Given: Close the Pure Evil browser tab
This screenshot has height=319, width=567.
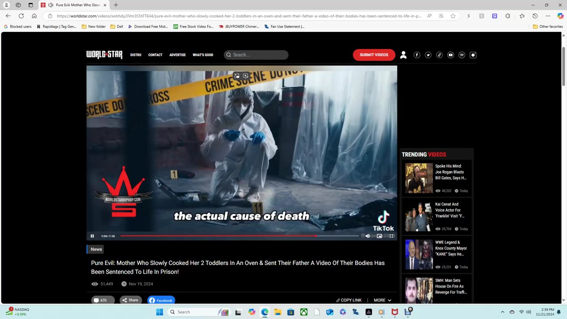Looking at the screenshot, I should click(105, 5).
